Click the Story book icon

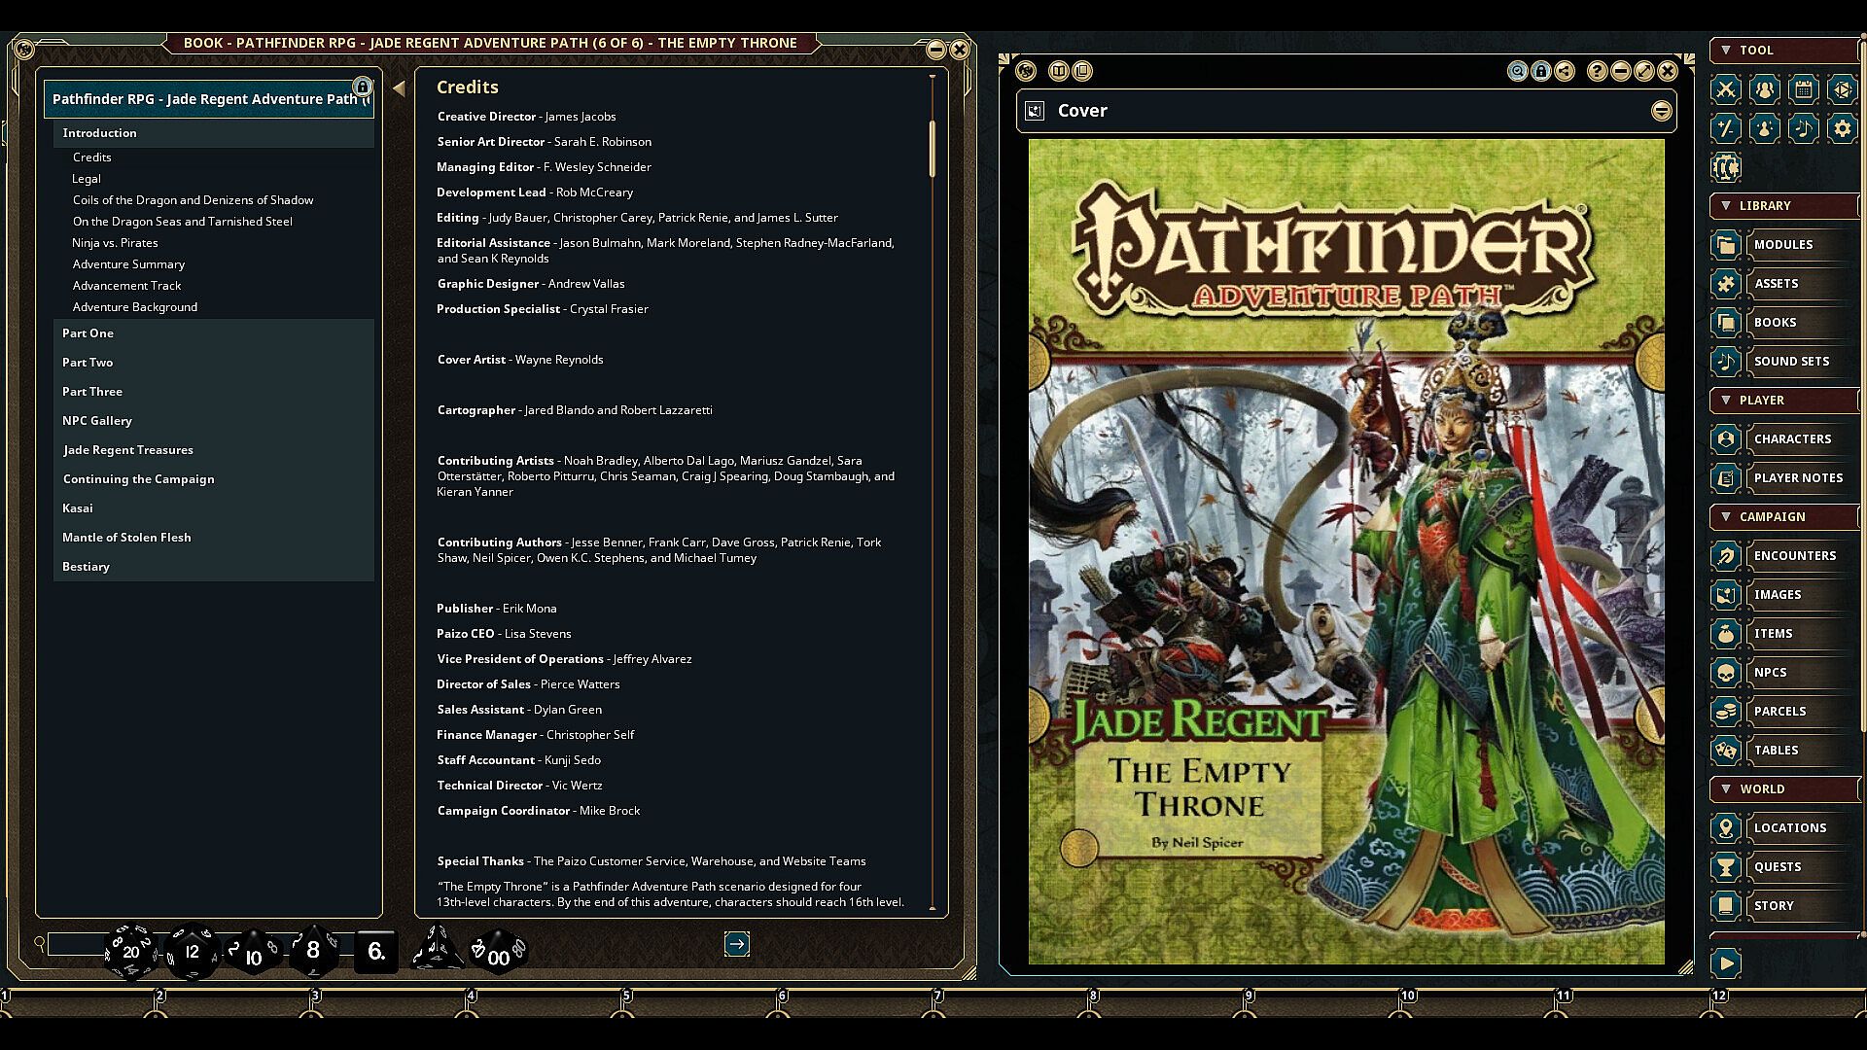(x=1726, y=906)
